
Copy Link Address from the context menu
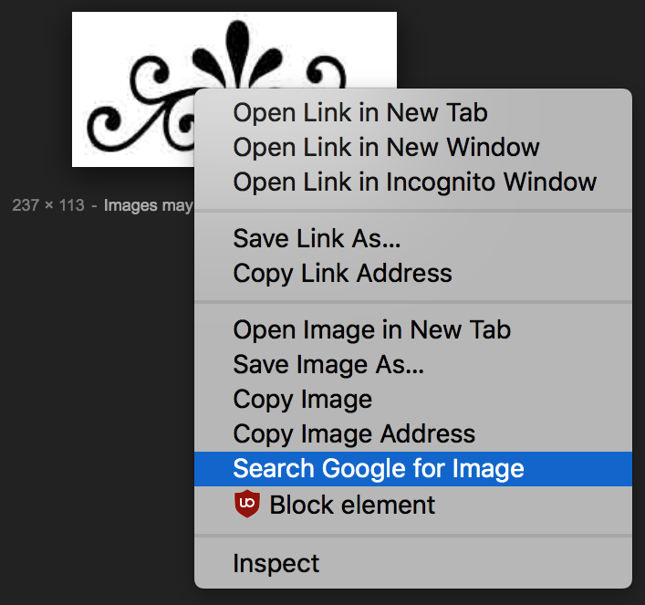342,273
